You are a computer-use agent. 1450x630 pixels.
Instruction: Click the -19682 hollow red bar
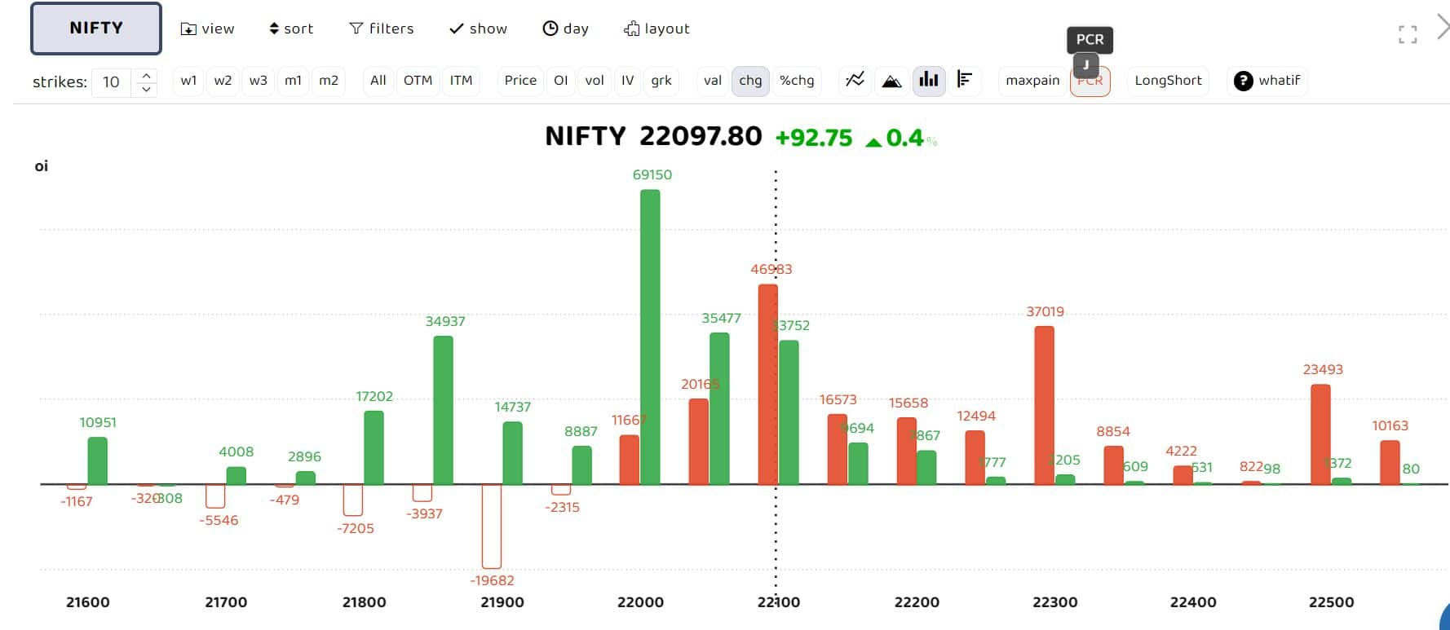click(x=492, y=526)
